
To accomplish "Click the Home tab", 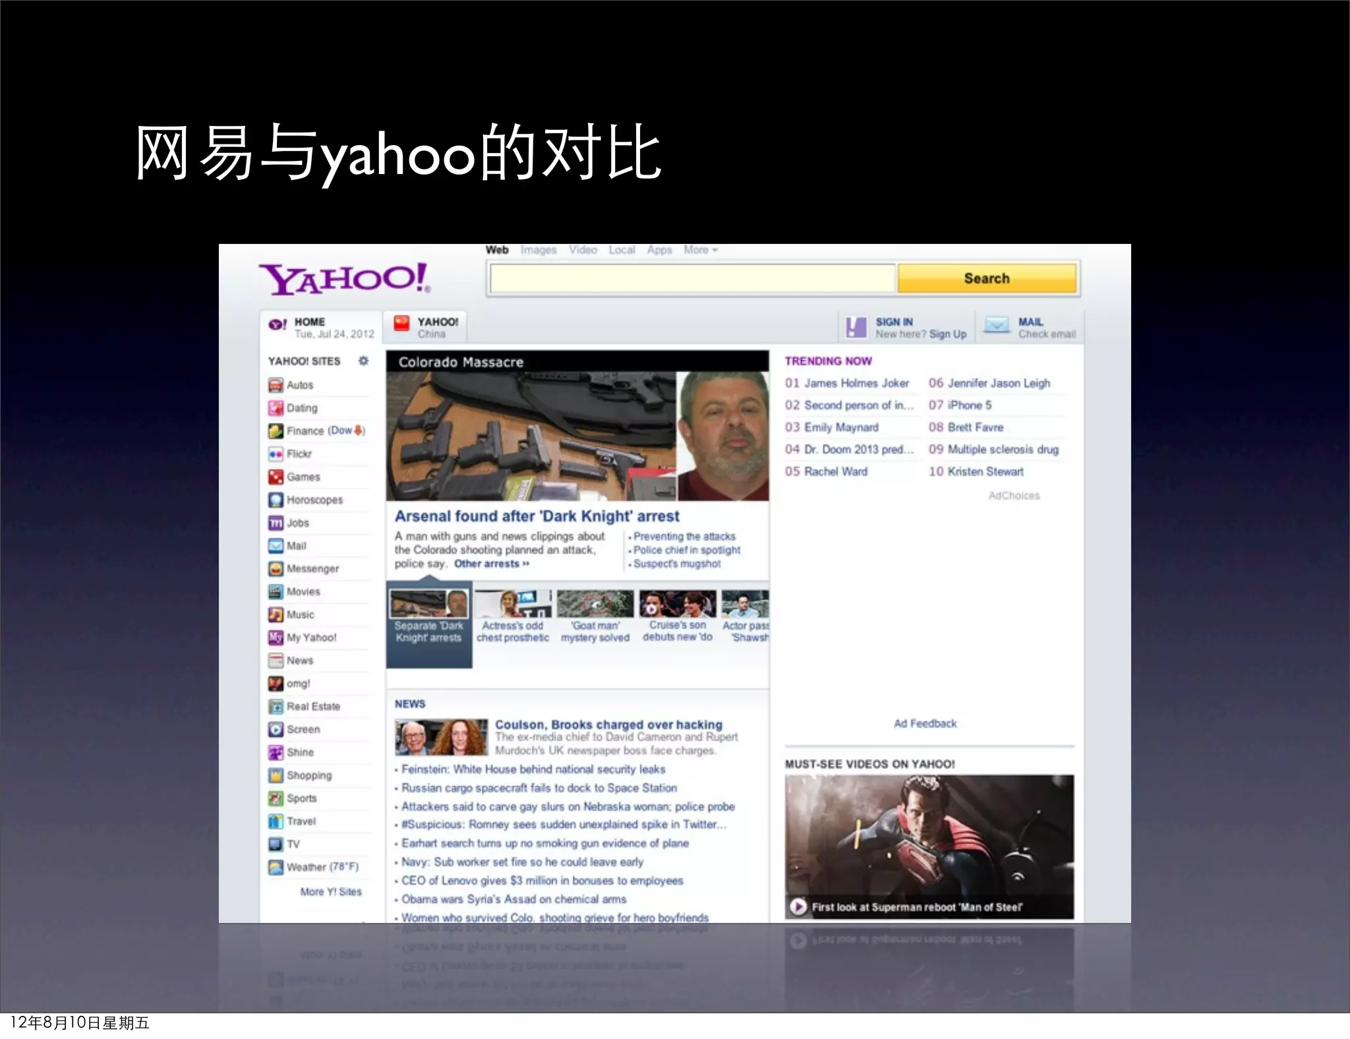I will (321, 327).
